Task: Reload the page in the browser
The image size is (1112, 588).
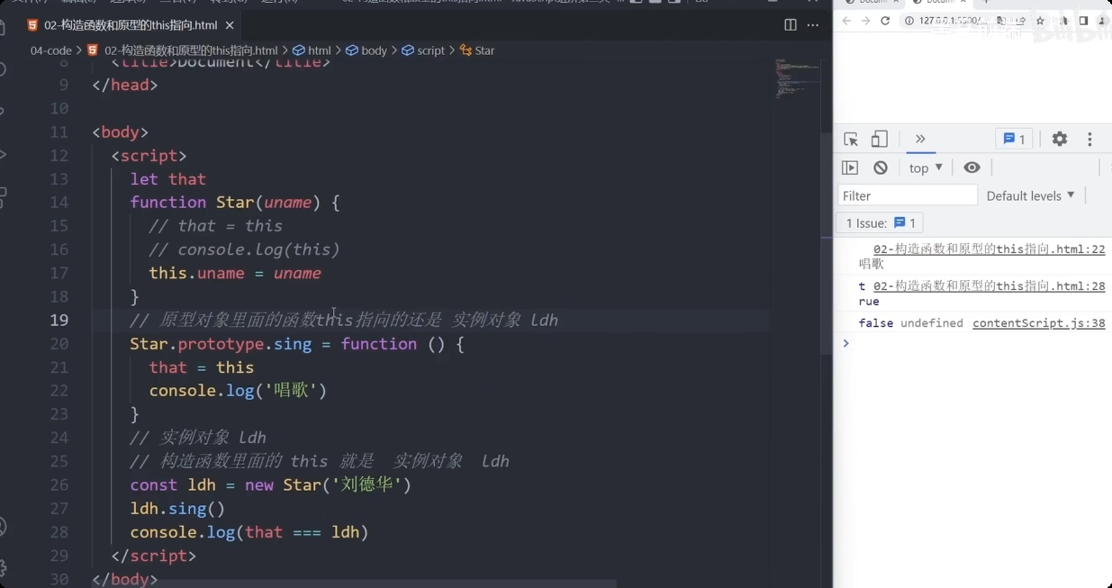Action: [x=885, y=21]
